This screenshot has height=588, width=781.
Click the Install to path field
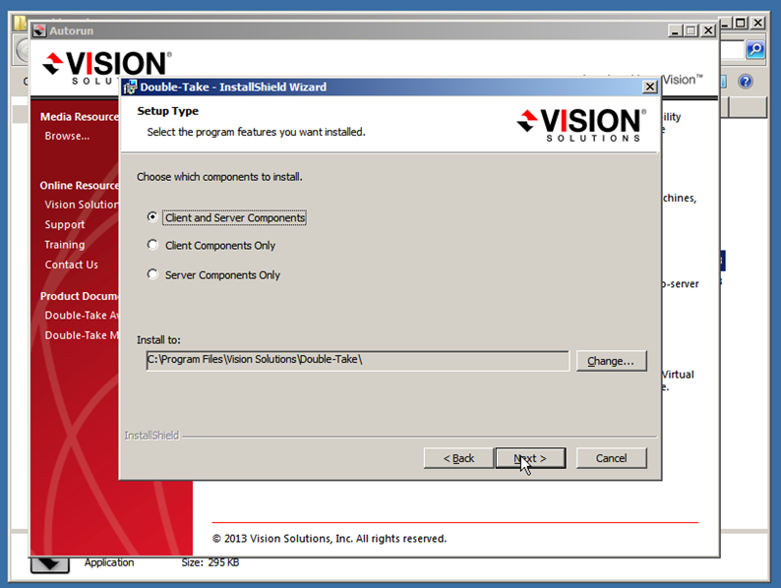(357, 361)
